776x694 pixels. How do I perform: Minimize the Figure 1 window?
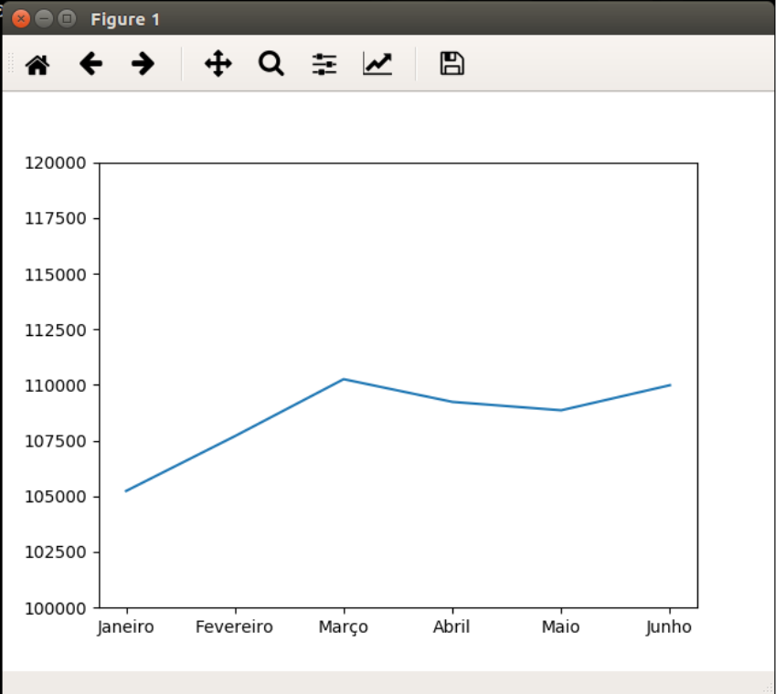click(44, 19)
